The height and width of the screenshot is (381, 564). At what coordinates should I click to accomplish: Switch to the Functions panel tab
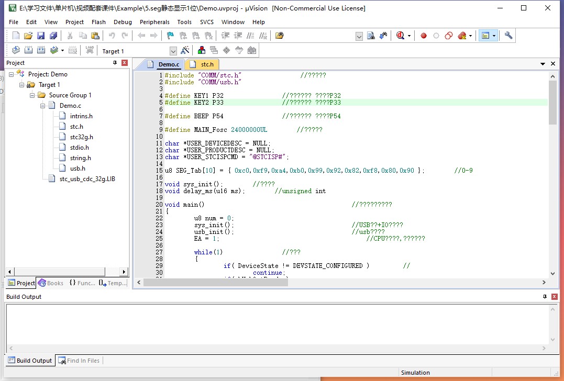coord(82,283)
